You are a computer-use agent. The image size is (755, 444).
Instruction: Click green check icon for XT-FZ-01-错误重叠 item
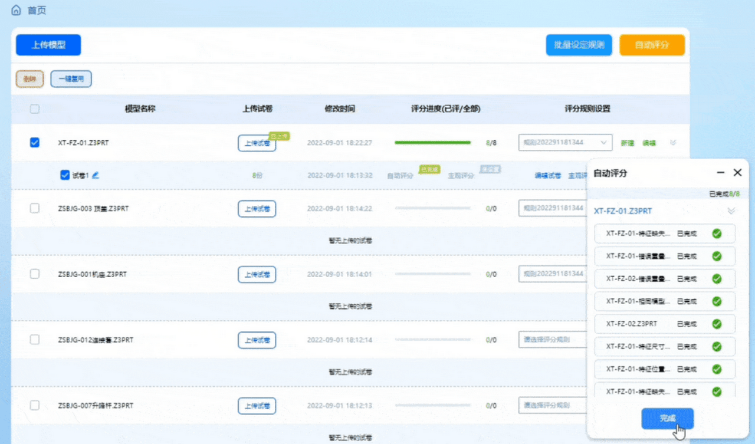(x=717, y=256)
